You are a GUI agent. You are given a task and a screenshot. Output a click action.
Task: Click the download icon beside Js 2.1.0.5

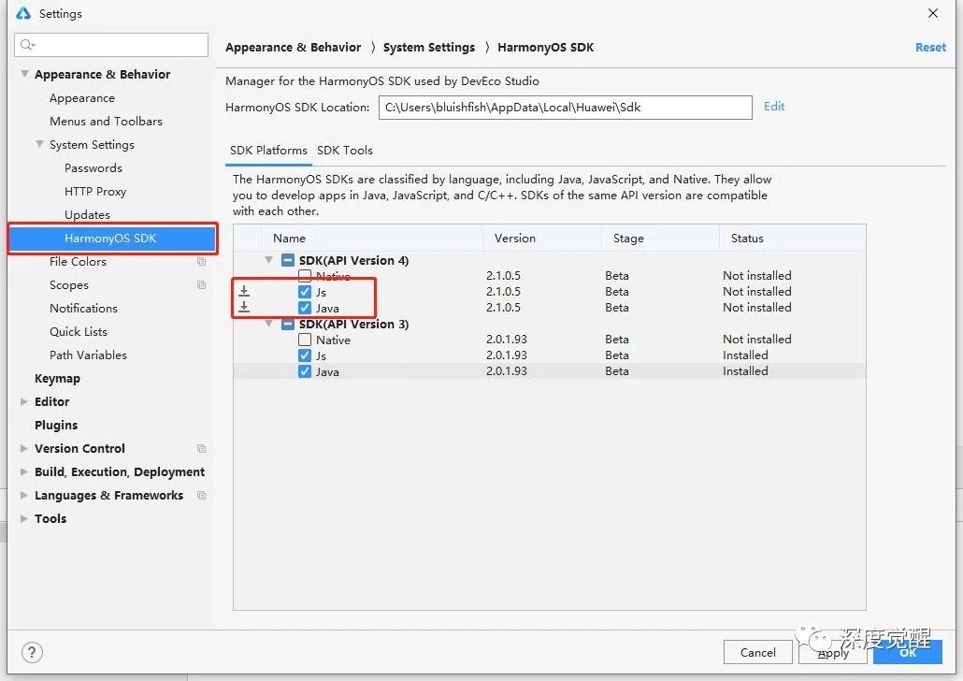(244, 291)
